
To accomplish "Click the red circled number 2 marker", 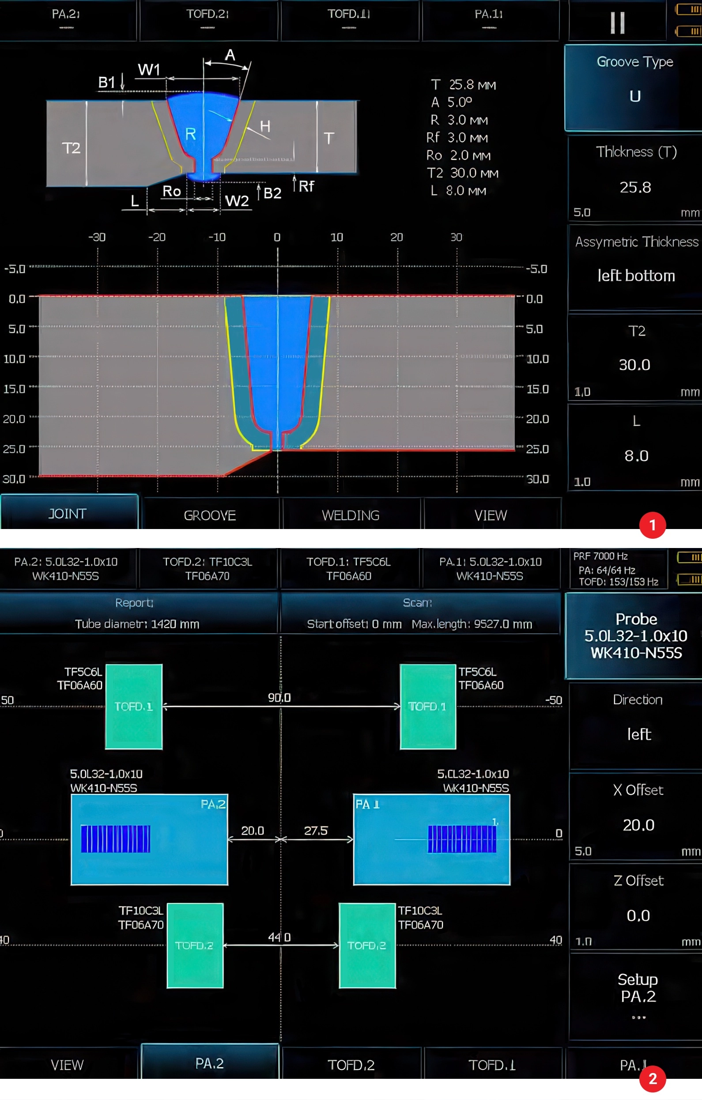I will click(x=652, y=1078).
